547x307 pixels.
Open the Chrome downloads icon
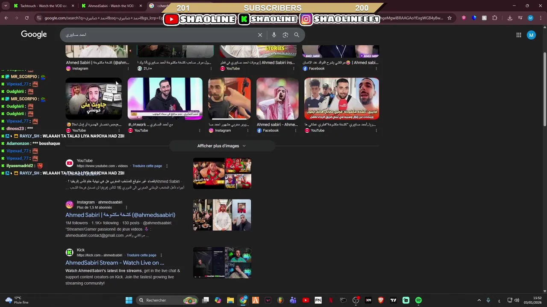click(x=510, y=18)
